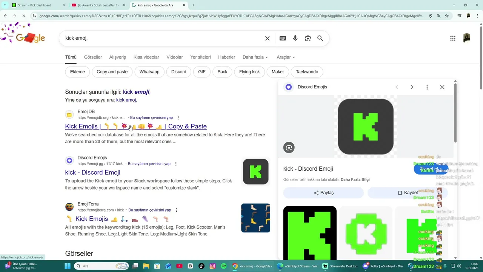Switch to the Haberler tab

click(x=226, y=57)
